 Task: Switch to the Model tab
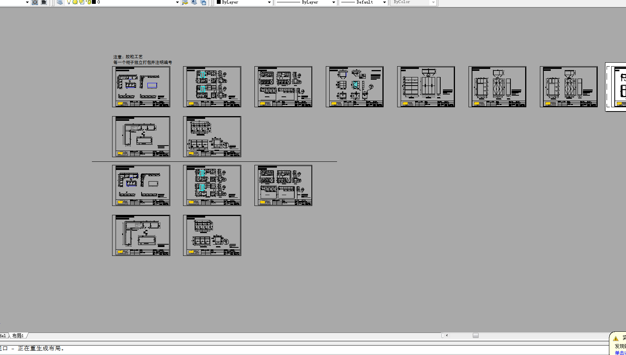(x=3, y=336)
